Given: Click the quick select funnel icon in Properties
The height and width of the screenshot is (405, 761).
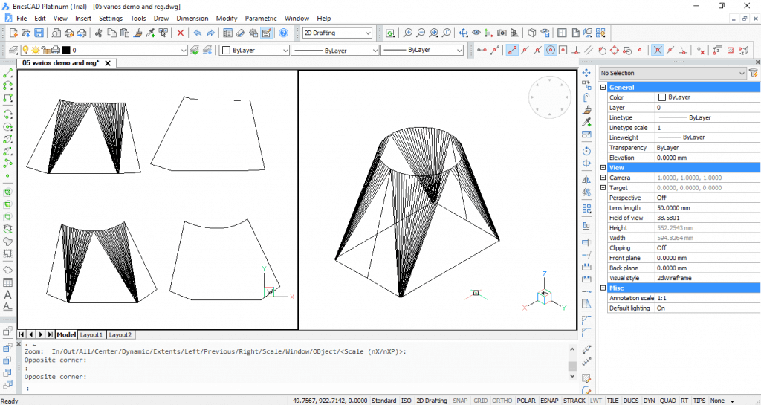Looking at the screenshot, I should (x=754, y=73).
